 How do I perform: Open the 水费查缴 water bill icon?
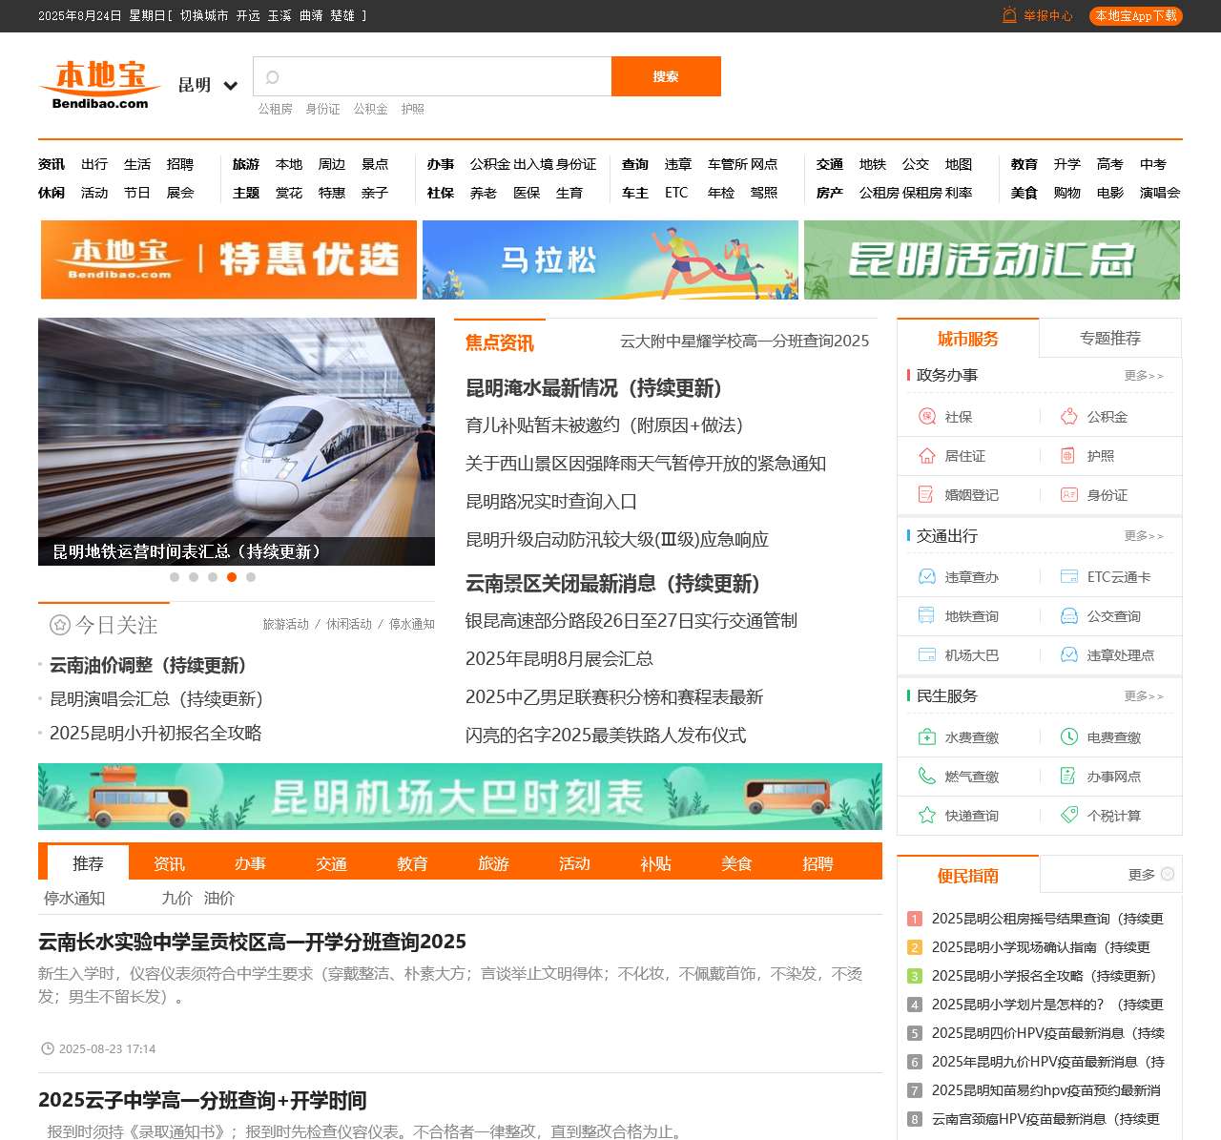click(926, 737)
